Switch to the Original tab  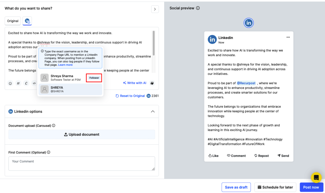[x=13, y=21]
